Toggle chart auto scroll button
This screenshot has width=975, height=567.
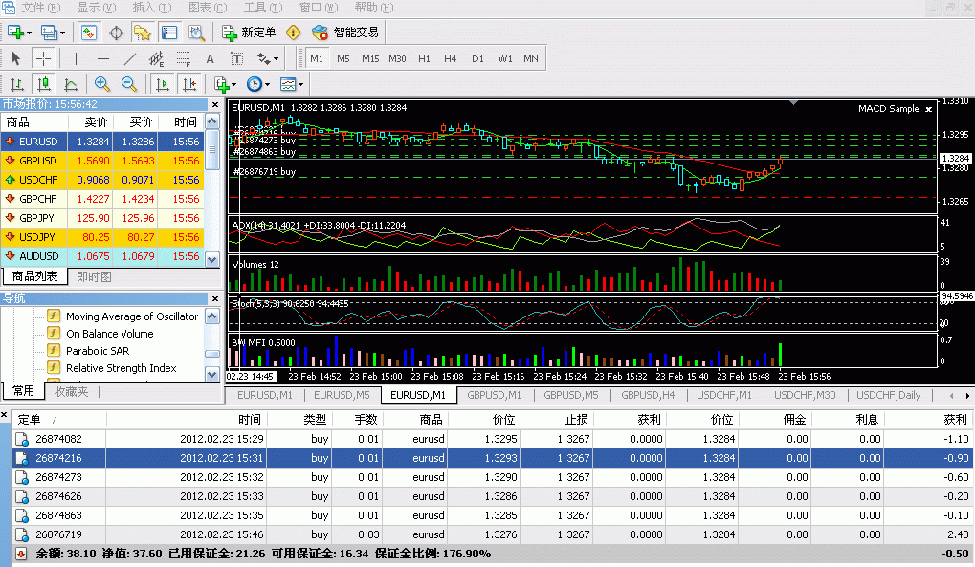pyautogui.click(x=163, y=84)
